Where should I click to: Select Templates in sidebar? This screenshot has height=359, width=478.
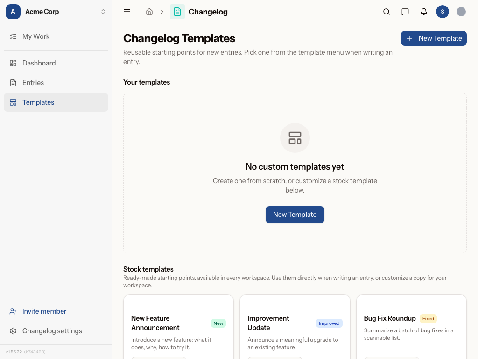click(56, 102)
